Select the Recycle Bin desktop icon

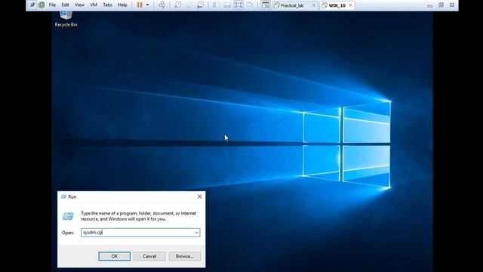tap(66, 19)
